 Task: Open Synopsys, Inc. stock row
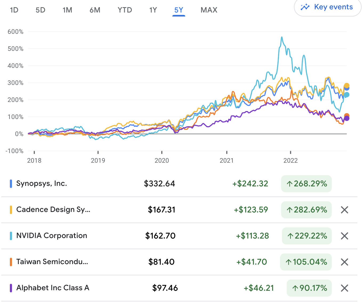[179, 184]
